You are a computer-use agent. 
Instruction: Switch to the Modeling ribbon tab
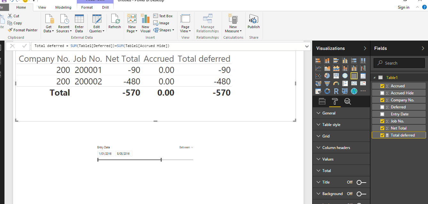(x=63, y=7)
